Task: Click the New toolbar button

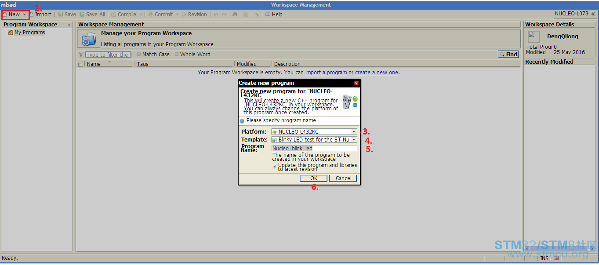Action: (12, 15)
